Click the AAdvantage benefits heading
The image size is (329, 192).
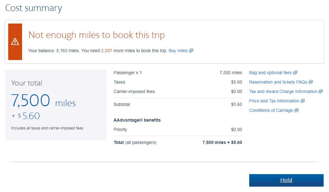pos(137,120)
